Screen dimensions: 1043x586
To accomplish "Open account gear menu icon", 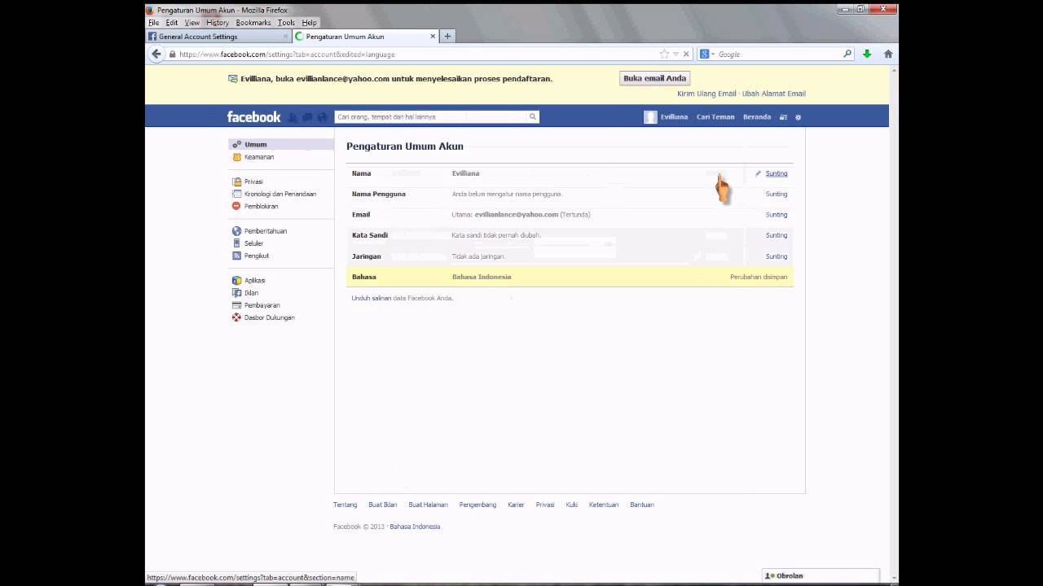I will point(798,117).
